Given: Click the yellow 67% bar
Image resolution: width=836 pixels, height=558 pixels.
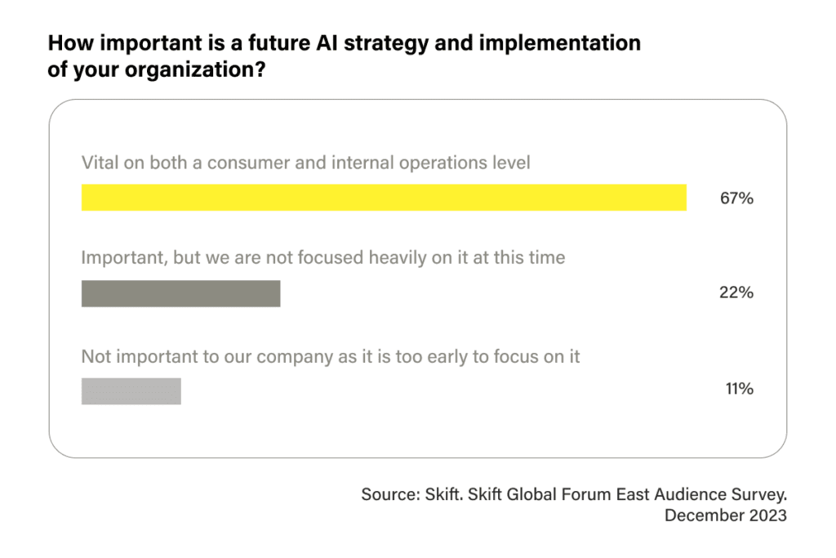Looking at the screenshot, I should [x=384, y=198].
